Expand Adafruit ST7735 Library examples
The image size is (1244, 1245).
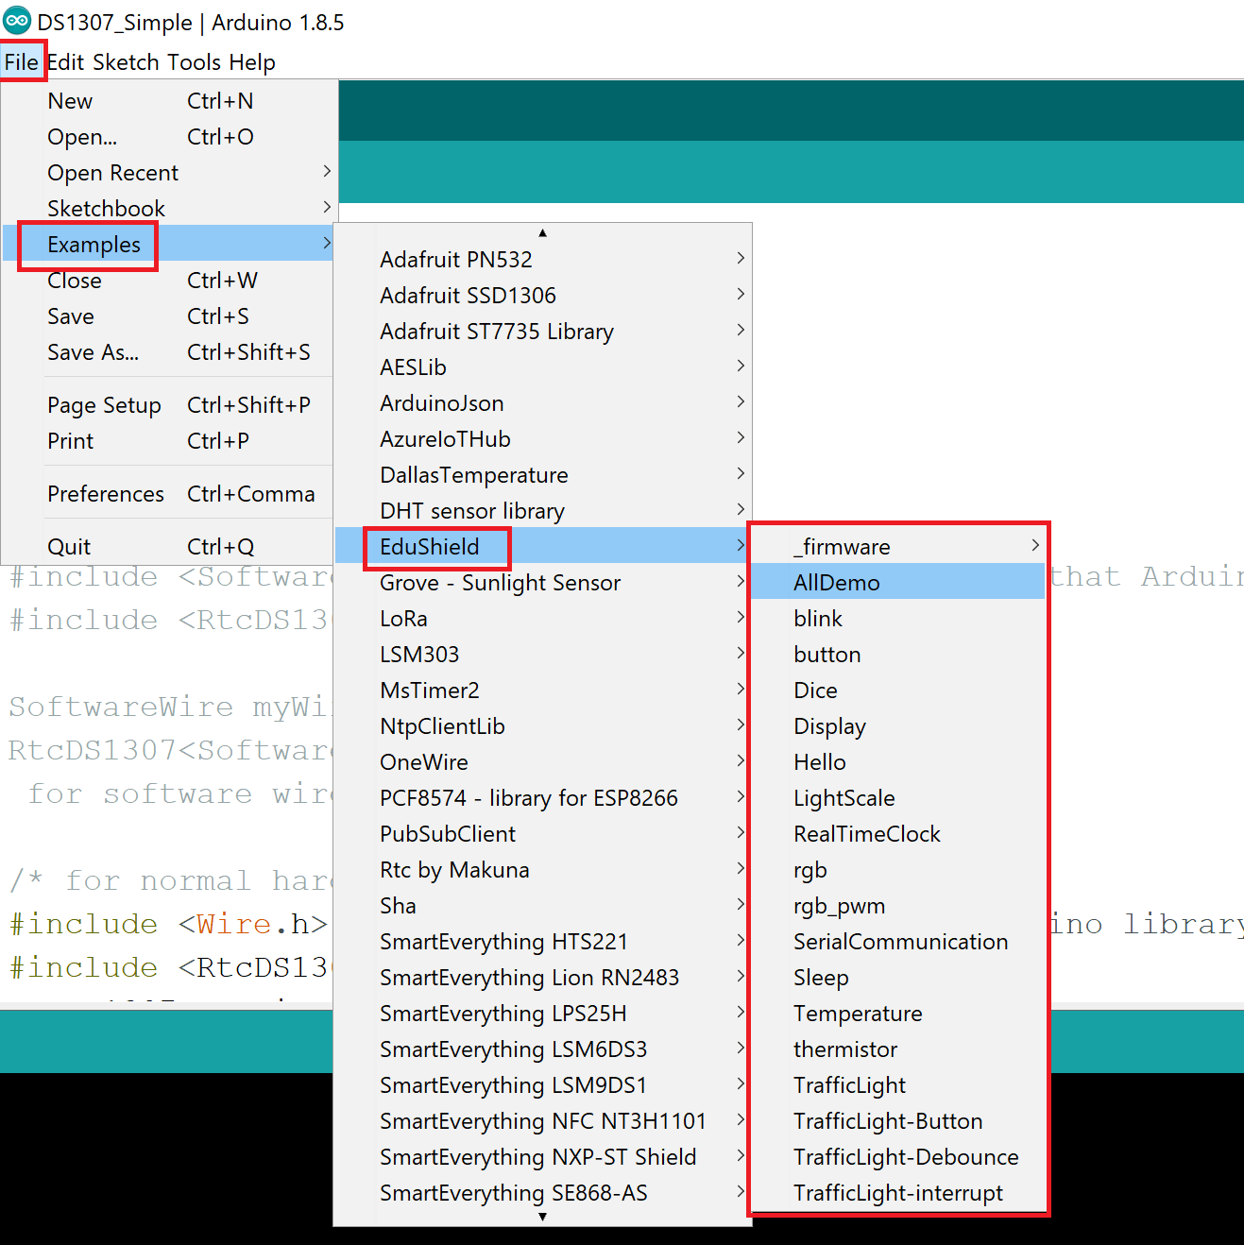pos(543,332)
